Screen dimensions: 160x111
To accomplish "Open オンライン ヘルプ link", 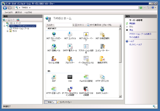I will pos(135,45).
